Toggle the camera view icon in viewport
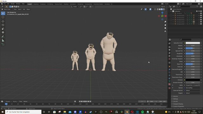 click(x=165, y=28)
